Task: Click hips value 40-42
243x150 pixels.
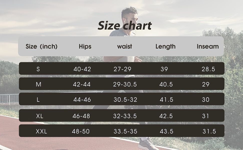Action: [82, 69]
